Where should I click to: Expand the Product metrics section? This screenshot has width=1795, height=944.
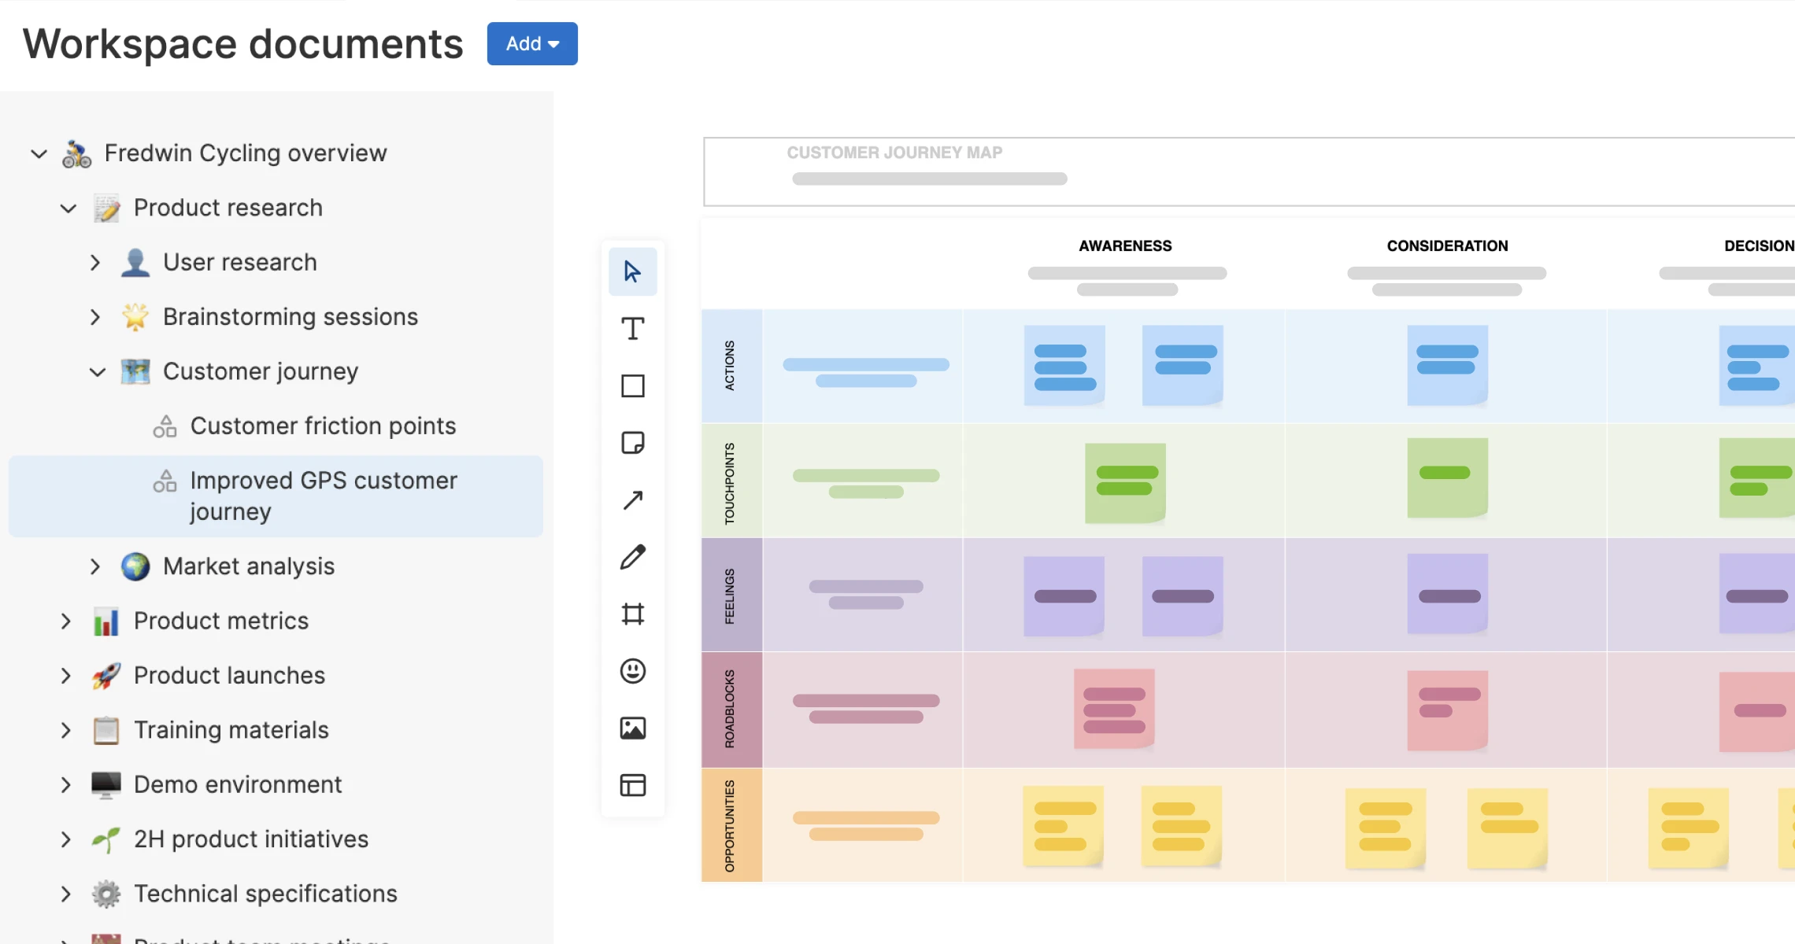[66, 621]
